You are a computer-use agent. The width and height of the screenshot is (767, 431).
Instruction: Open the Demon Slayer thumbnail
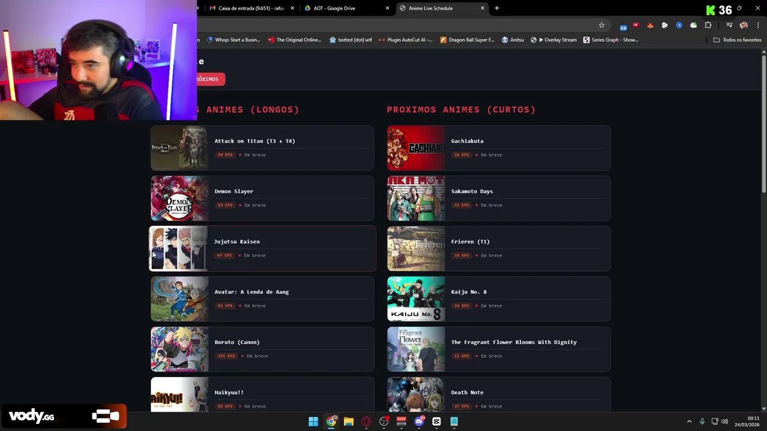[x=179, y=198]
